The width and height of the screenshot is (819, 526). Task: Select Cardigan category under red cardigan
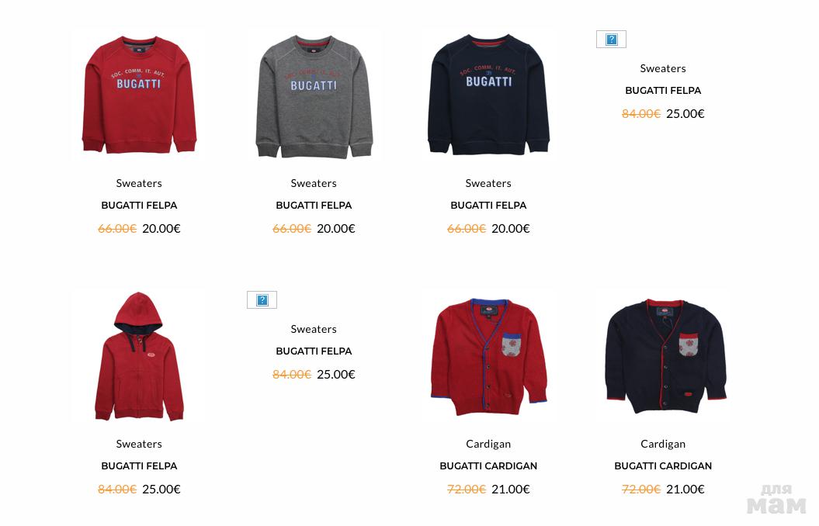tap(488, 444)
